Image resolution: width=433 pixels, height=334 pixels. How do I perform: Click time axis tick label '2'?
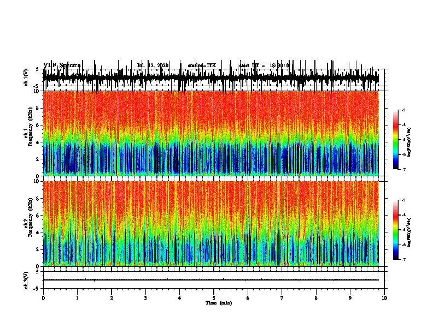coord(112,298)
